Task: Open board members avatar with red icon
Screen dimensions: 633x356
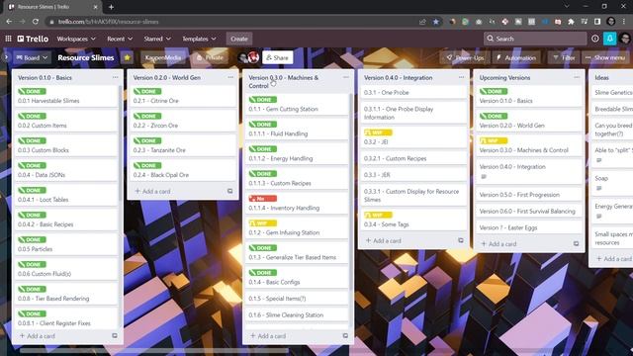Action: click(254, 57)
